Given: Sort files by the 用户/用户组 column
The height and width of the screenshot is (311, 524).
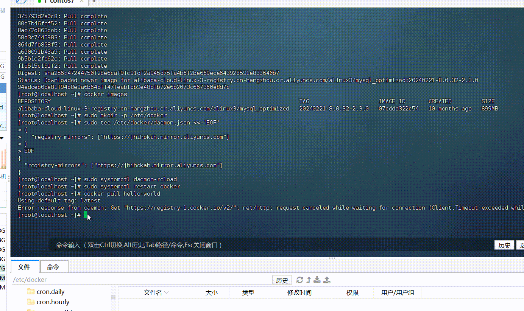Looking at the screenshot, I should coord(398,292).
